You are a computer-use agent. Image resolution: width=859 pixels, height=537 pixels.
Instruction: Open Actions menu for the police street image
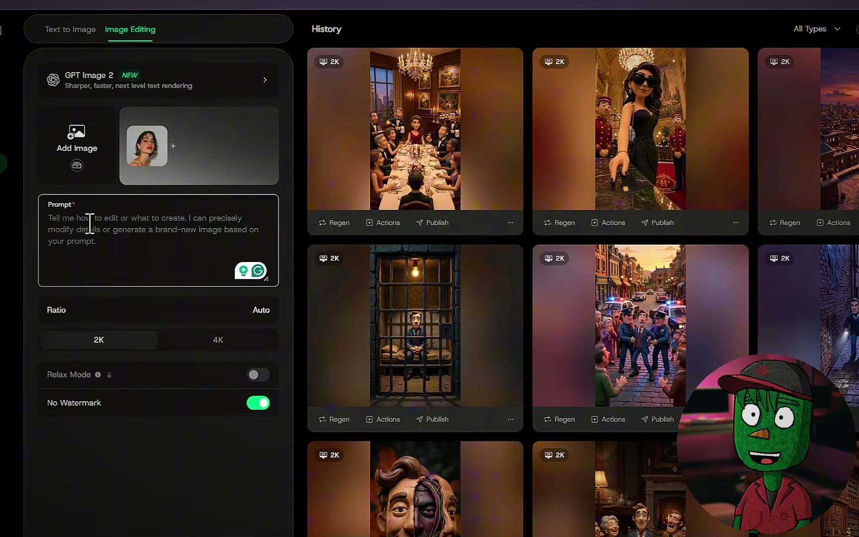[608, 419]
